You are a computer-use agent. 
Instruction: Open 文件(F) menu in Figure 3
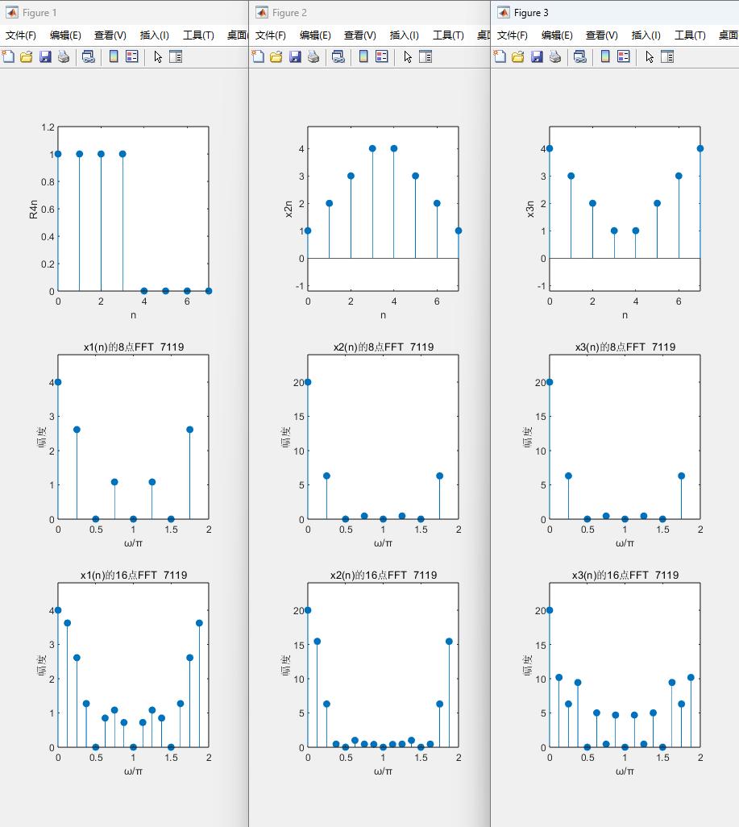pyautogui.click(x=513, y=35)
